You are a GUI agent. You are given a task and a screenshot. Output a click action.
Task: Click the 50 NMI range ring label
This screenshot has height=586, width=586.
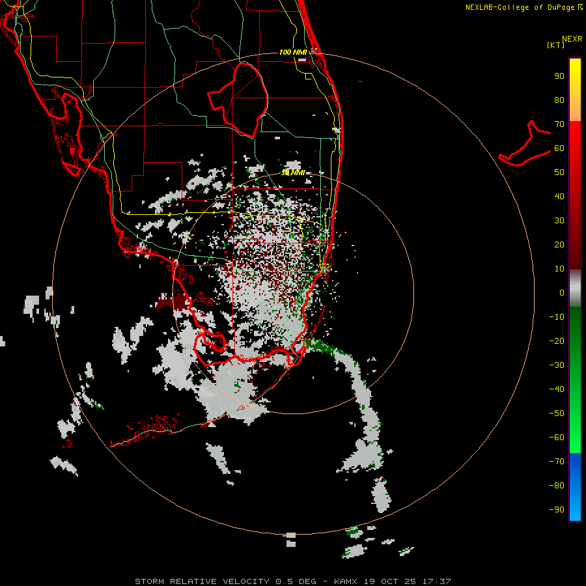(x=294, y=173)
